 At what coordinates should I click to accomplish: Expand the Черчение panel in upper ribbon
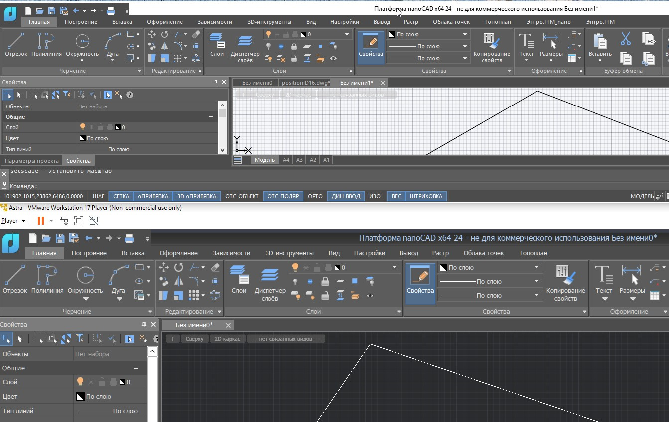[x=140, y=71]
